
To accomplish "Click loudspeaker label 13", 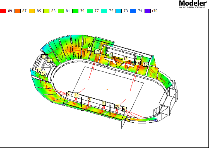I will (45, 57).
